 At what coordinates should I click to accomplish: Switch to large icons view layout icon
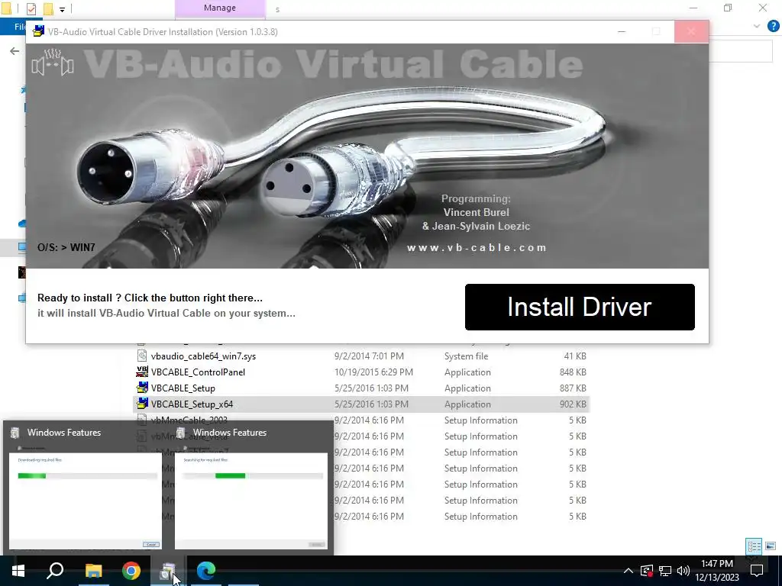point(771,546)
